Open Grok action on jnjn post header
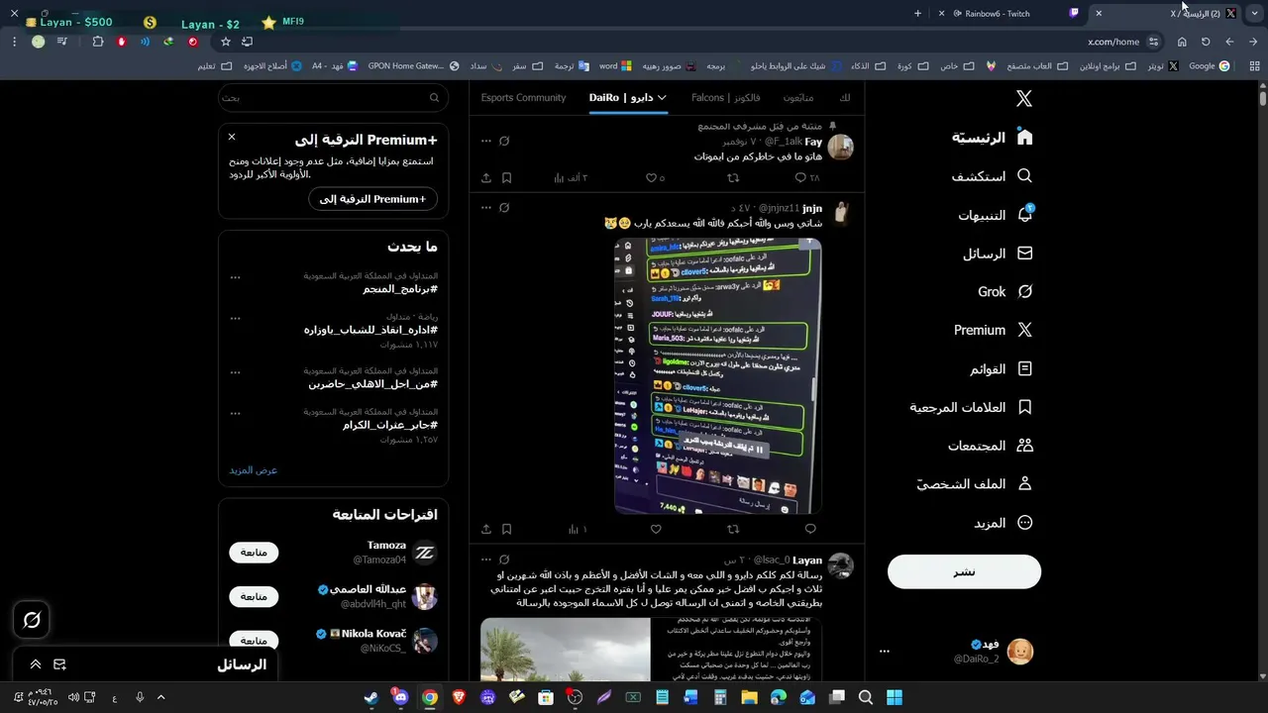This screenshot has height=713, width=1268. coord(504,208)
